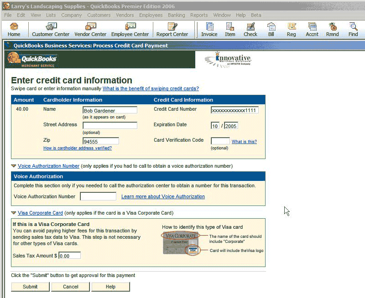
Task: Open the Employees menu
Action: click(151, 15)
